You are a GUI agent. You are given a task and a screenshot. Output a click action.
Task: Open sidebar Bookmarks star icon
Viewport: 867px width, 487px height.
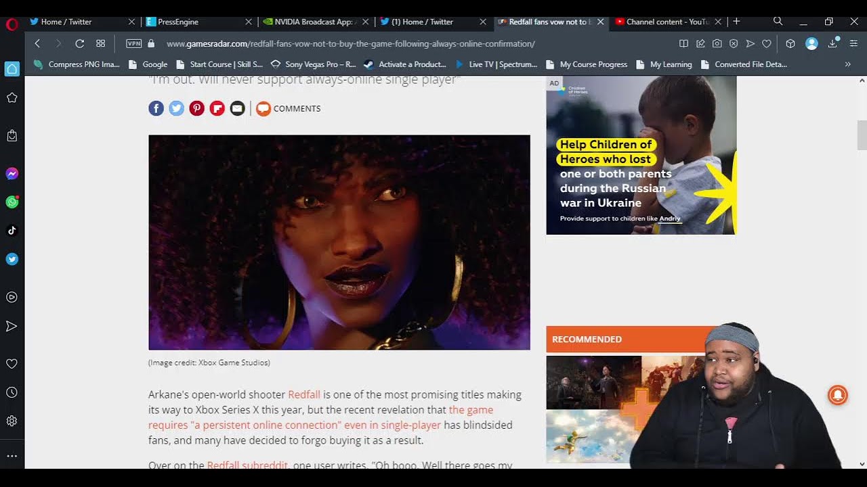12,97
